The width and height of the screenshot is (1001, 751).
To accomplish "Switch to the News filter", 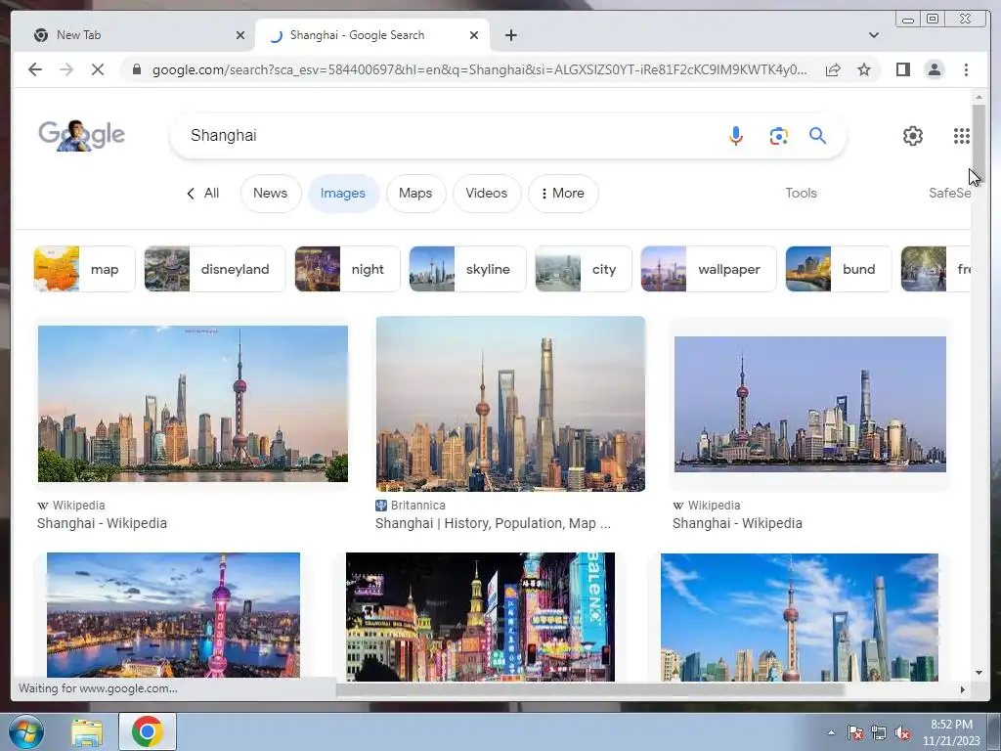I will (x=270, y=193).
